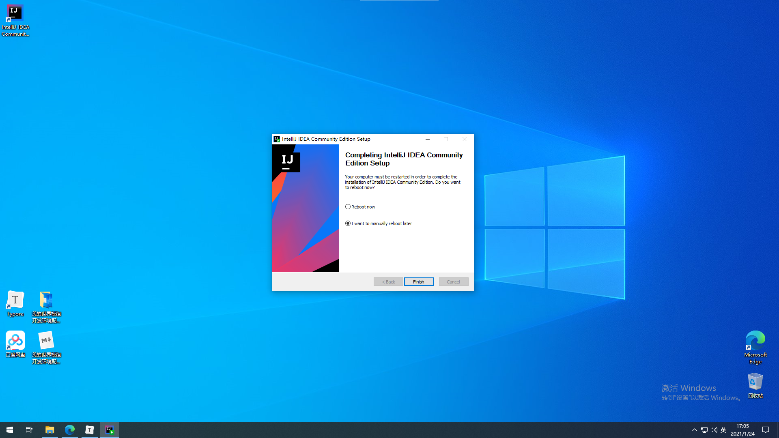The width and height of the screenshot is (779, 438).
Task: Show hidden system tray icons
Action: (694, 430)
